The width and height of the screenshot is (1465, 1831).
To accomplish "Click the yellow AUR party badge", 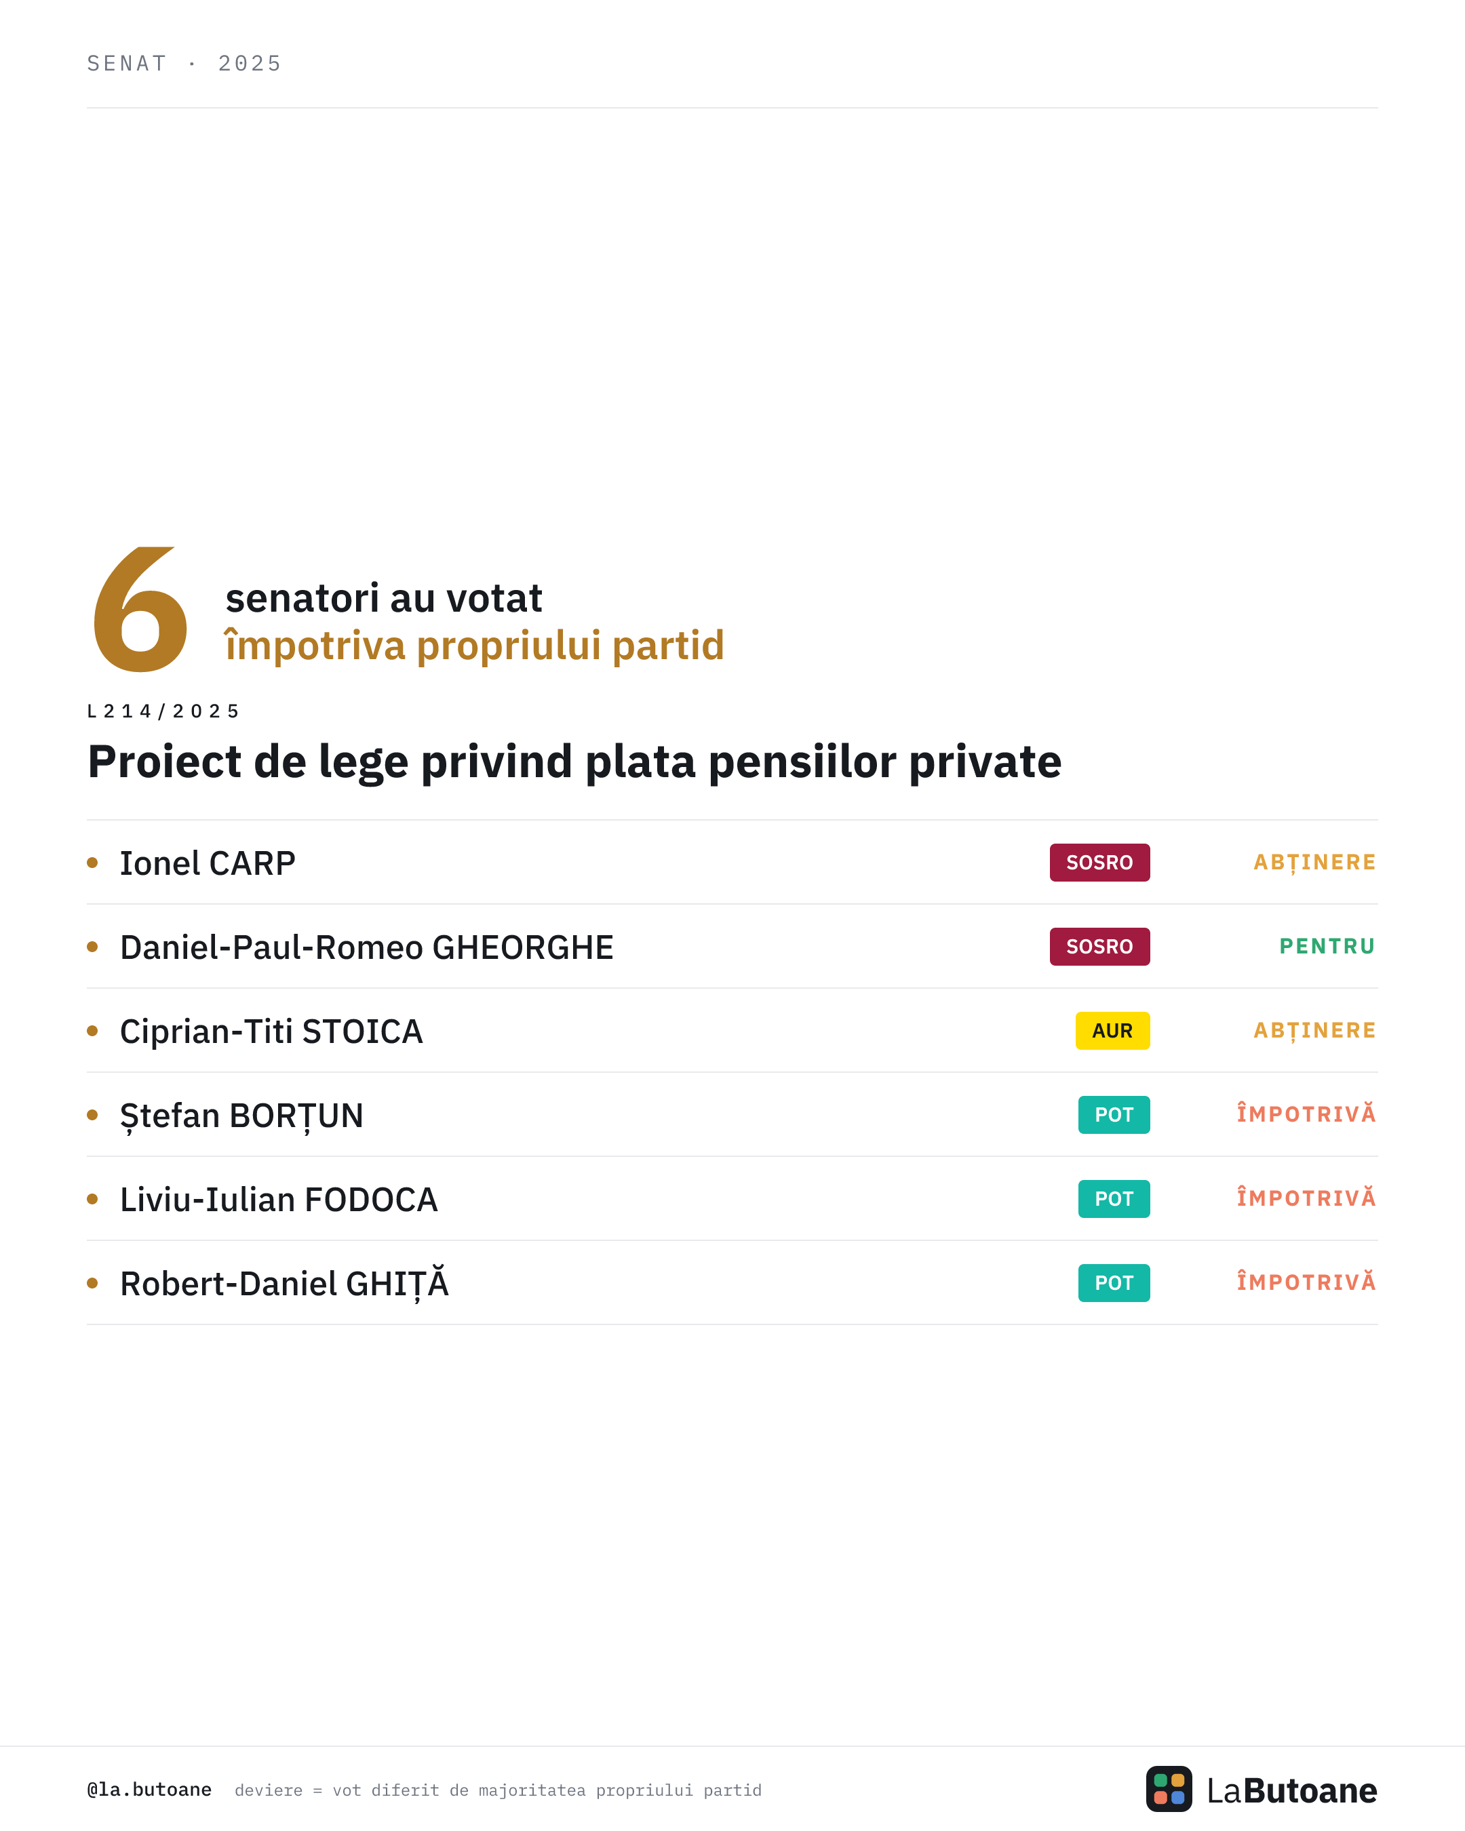I will tap(1112, 1031).
